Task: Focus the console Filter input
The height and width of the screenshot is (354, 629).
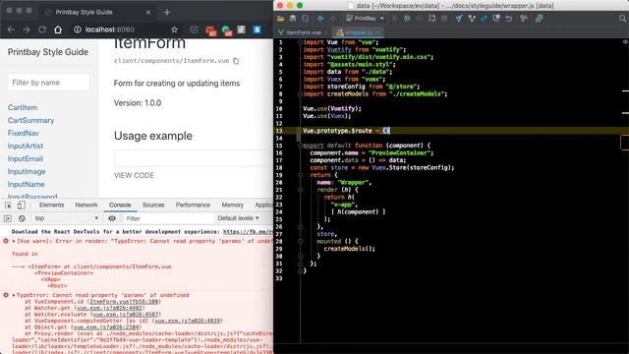Action: pos(168,218)
